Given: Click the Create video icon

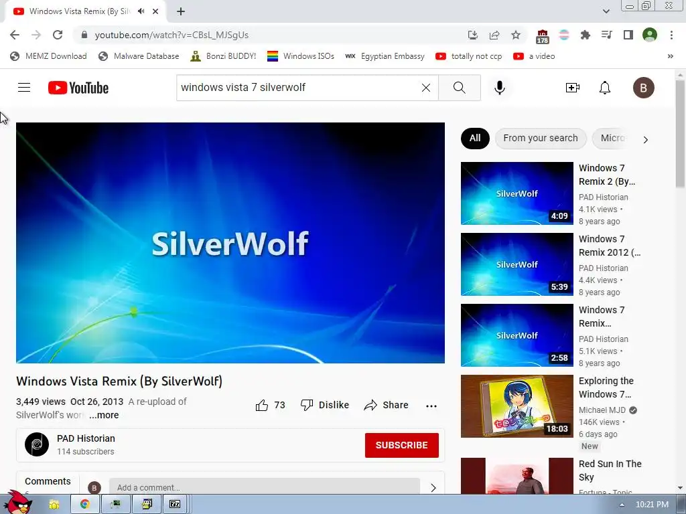Looking at the screenshot, I should click(573, 88).
